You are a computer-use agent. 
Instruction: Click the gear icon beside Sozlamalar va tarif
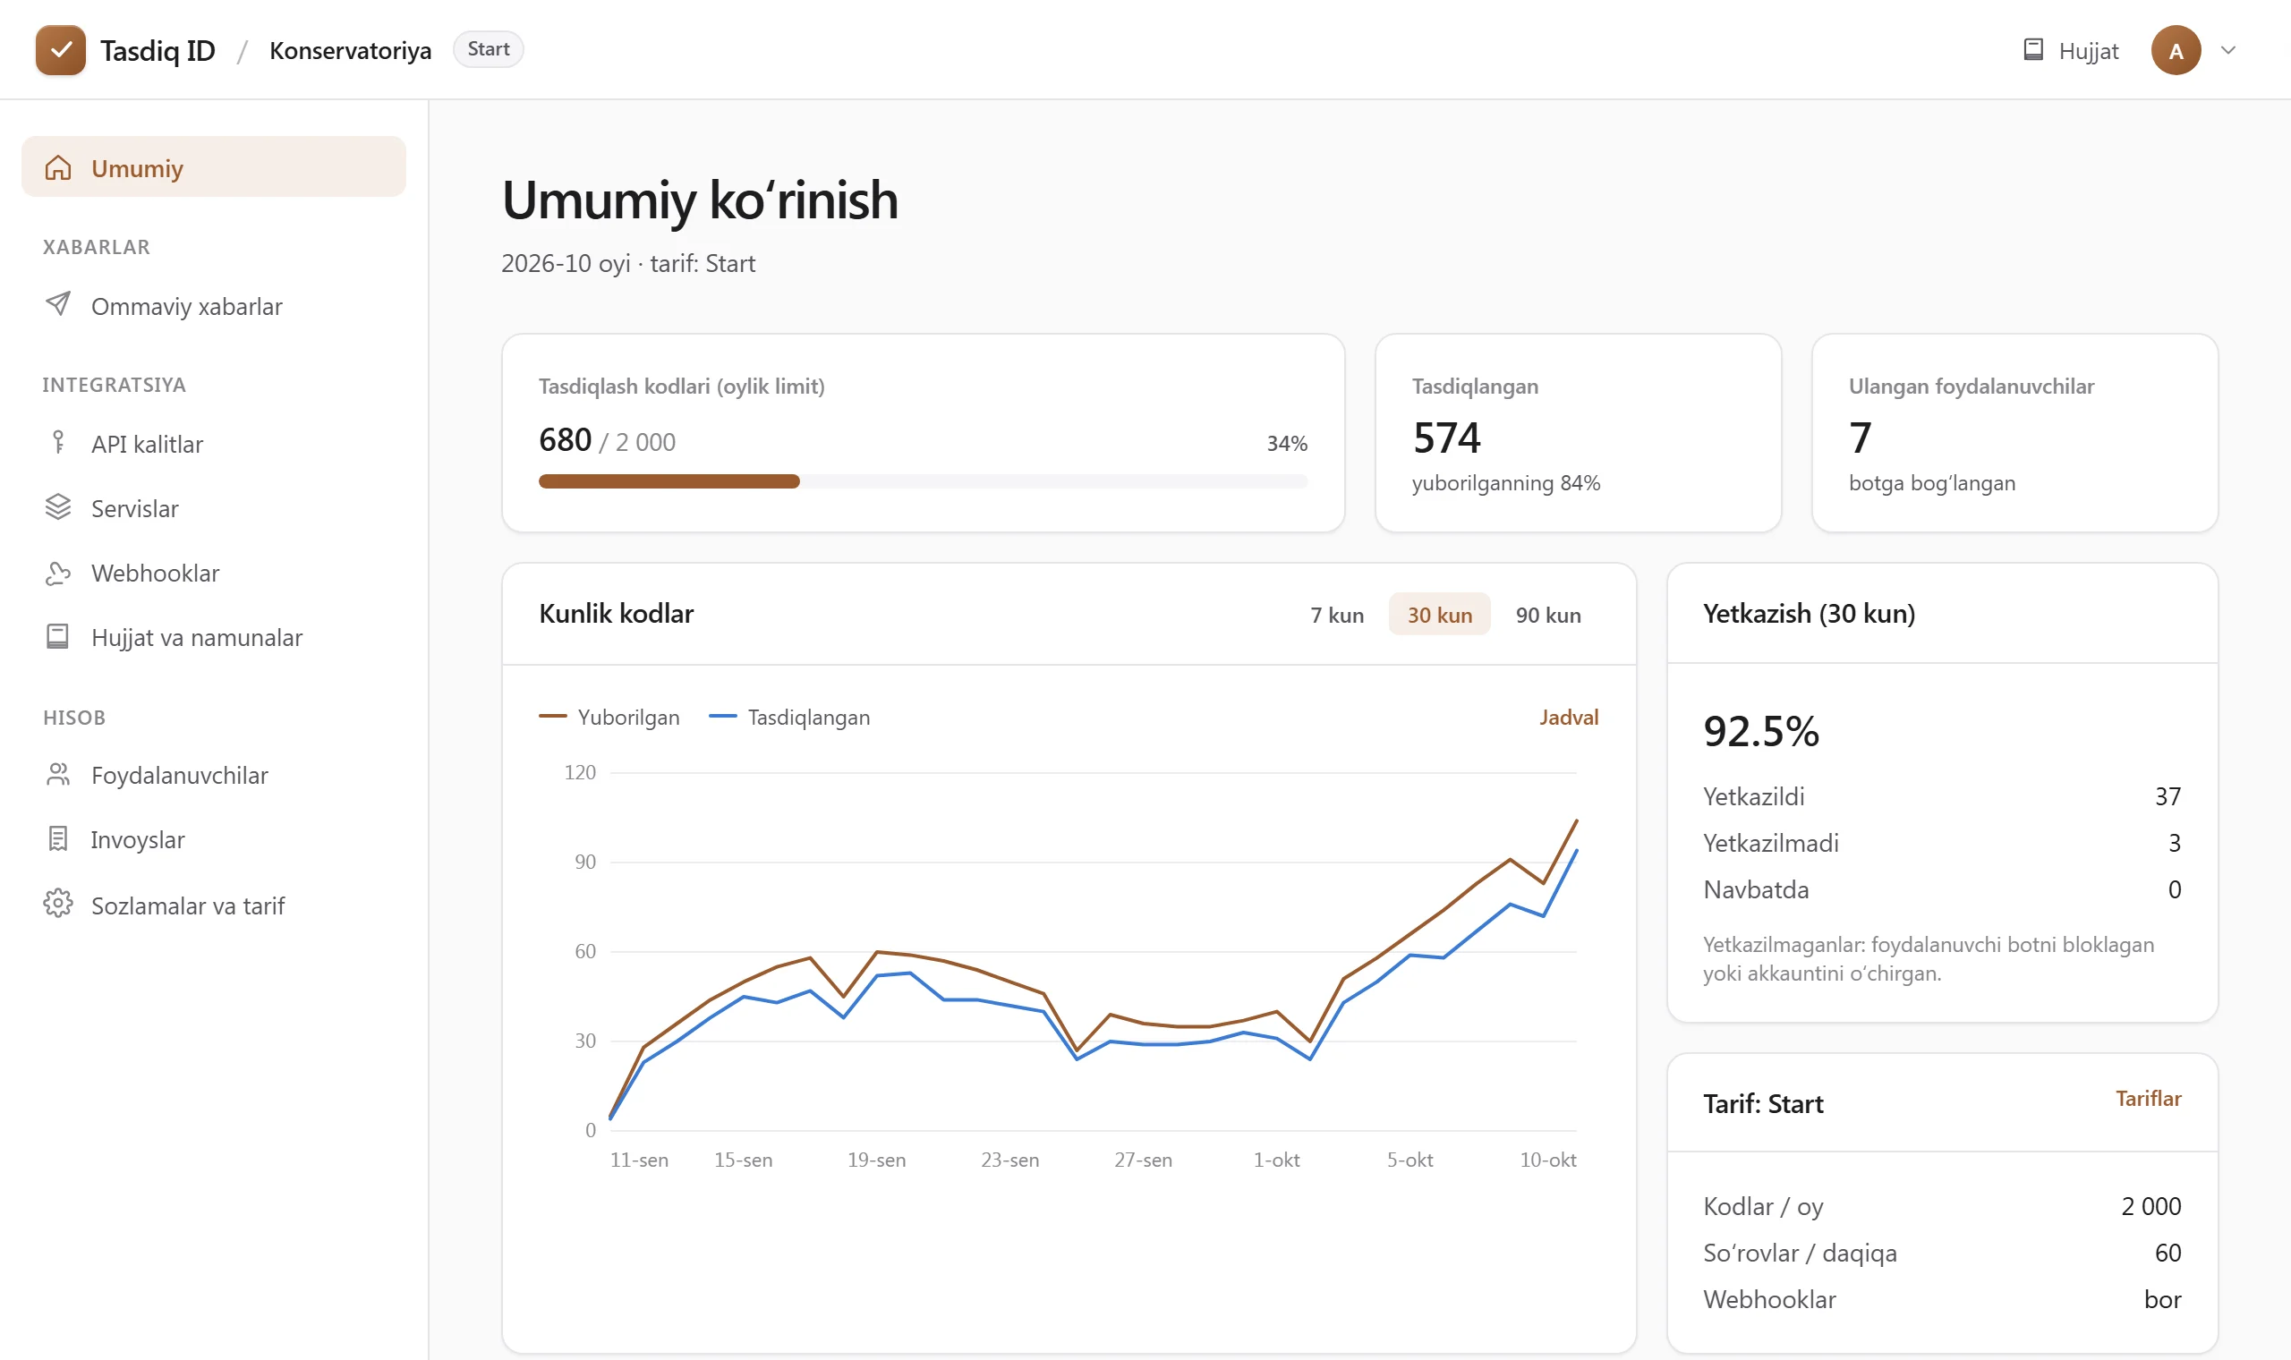58,904
